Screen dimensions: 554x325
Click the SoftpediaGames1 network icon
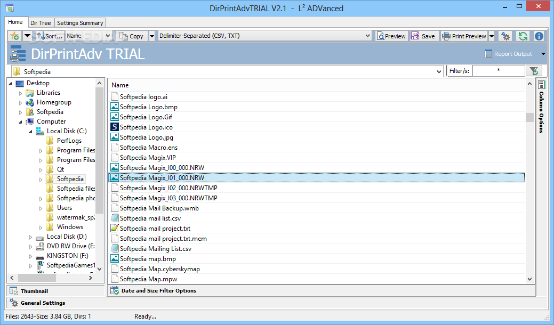(x=40, y=265)
